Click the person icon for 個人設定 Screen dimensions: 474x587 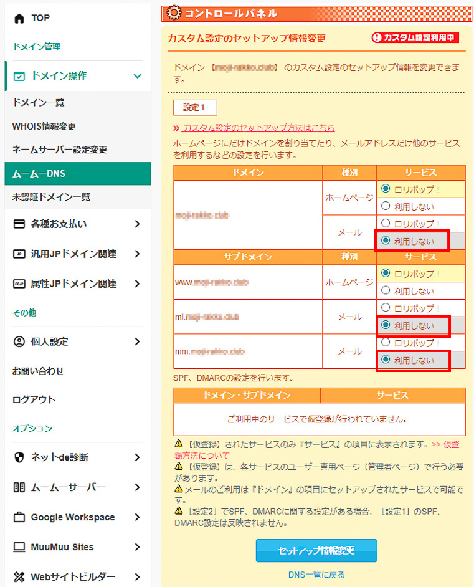tap(19, 342)
